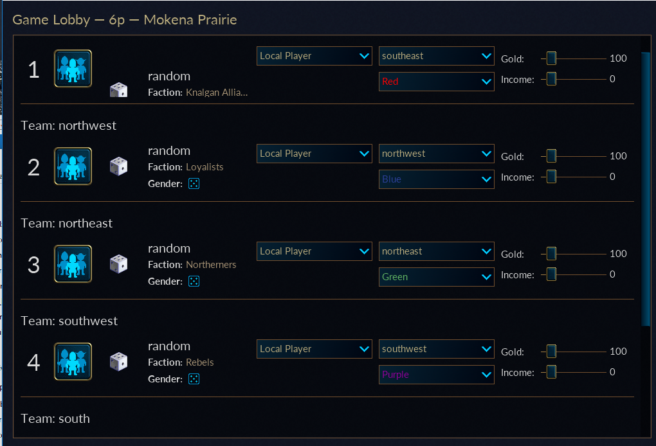Click player 1 Gold slider handle
Screen dimensions: 656x446
[x=551, y=58]
